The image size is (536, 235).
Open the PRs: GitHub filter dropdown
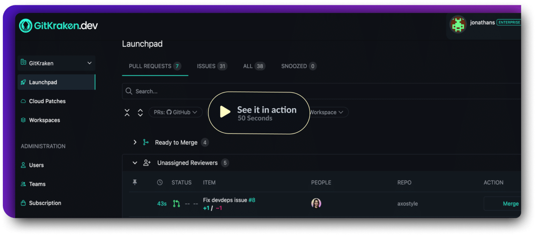point(176,112)
